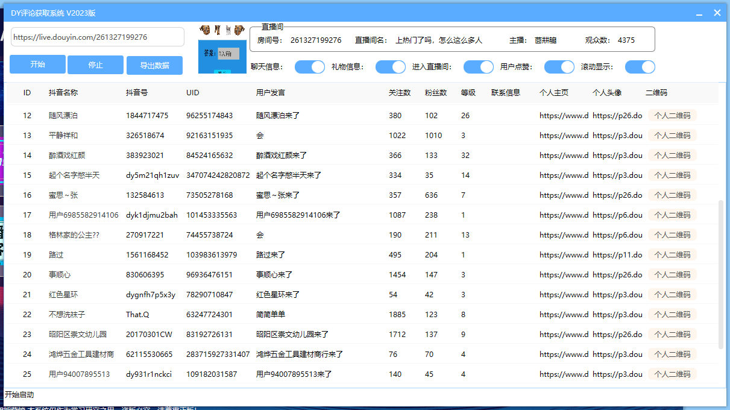The image size is (730, 410).
Task: Open 个人二维码 for 不想洗袜子 row
Action: point(672,314)
